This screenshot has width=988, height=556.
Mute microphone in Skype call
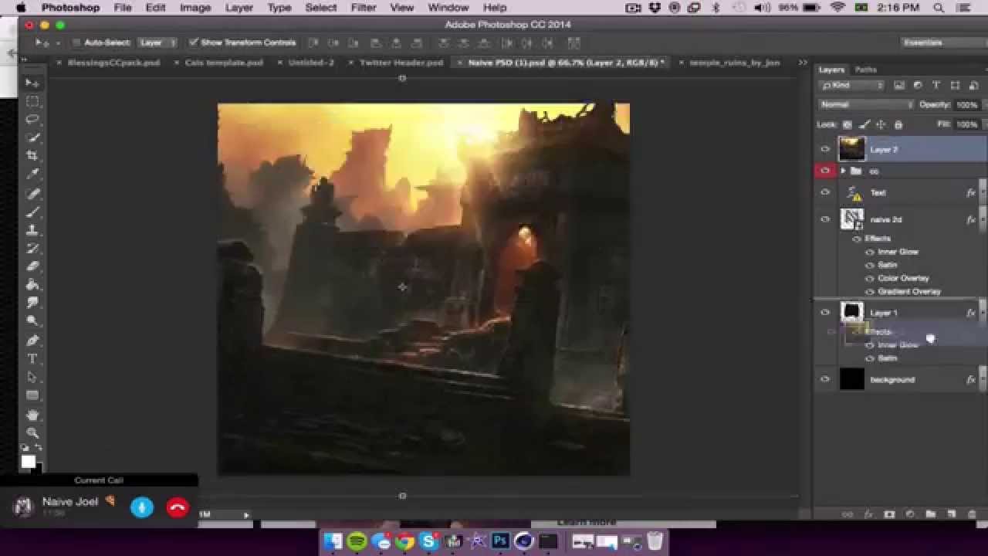click(x=141, y=507)
